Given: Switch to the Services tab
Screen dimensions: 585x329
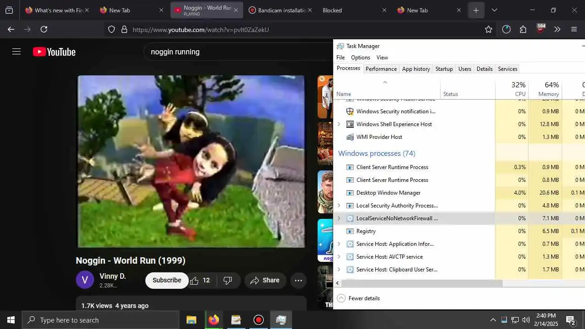Looking at the screenshot, I should (x=508, y=69).
